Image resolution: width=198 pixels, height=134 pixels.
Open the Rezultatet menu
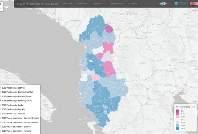click(x=67, y=4)
